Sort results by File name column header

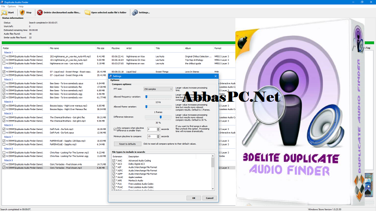(55, 48)
